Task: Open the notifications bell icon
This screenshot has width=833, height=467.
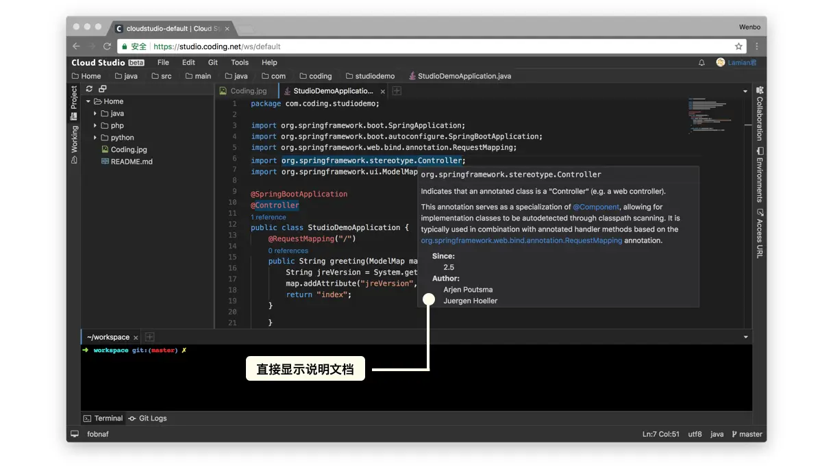Action: click(701, 62)
